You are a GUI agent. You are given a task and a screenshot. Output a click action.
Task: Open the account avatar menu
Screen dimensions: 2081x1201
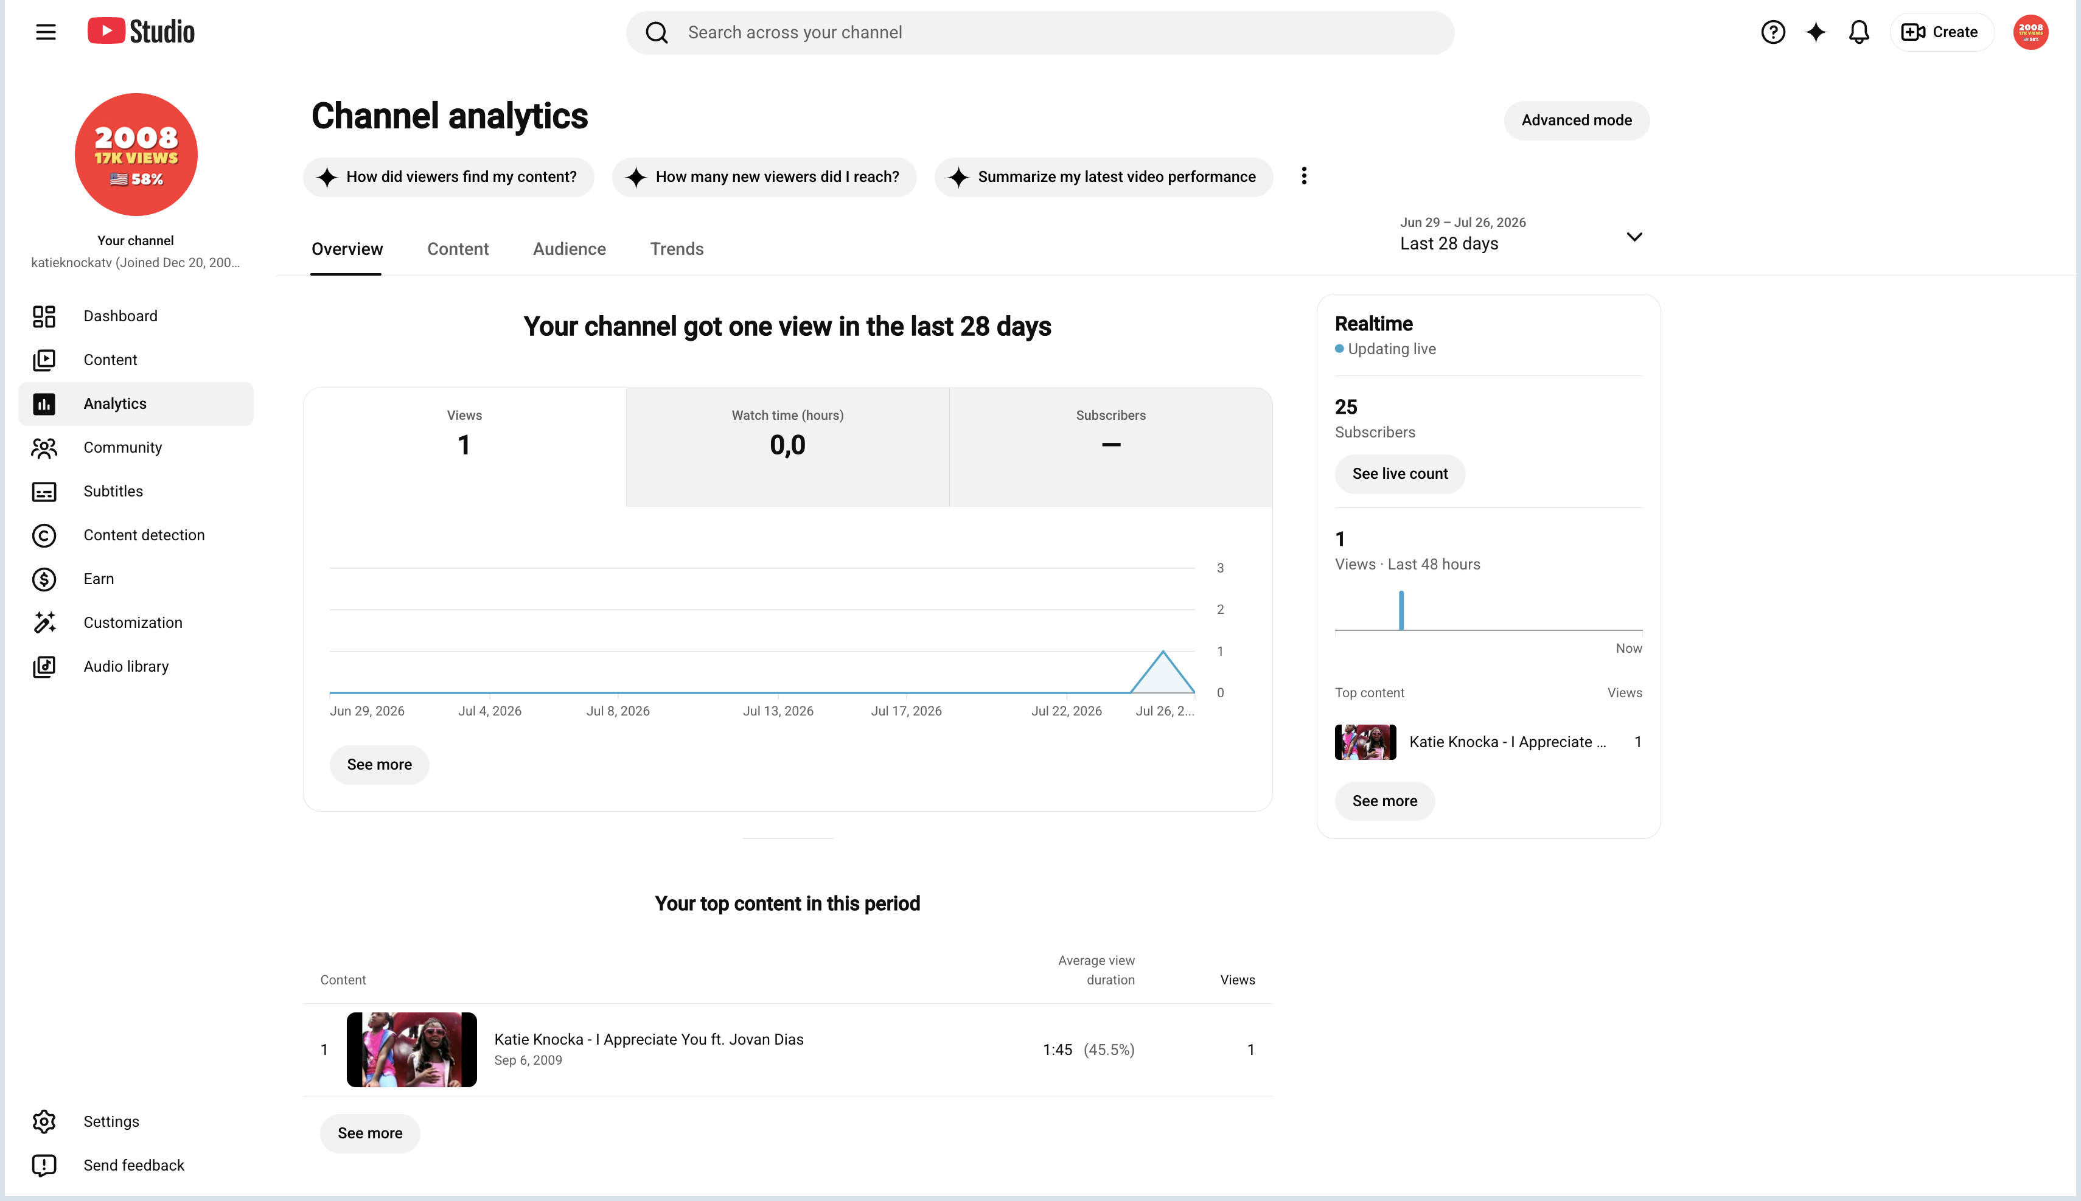click(2030, 32)
